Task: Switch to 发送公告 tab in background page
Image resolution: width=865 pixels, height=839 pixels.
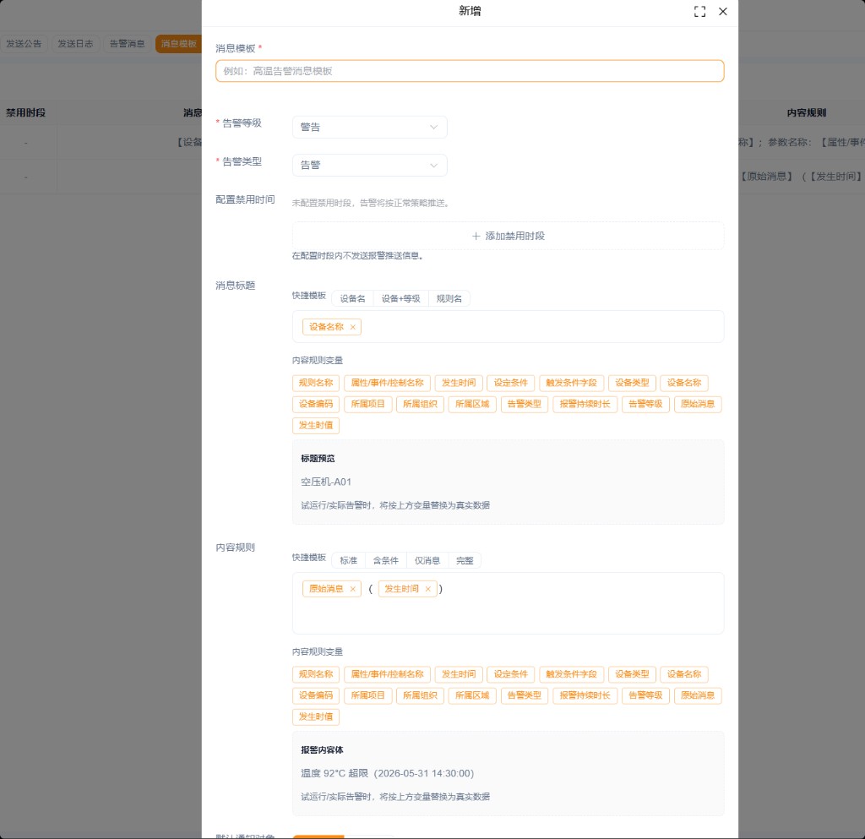Action: pyautogui.click(x=24, y=44)
